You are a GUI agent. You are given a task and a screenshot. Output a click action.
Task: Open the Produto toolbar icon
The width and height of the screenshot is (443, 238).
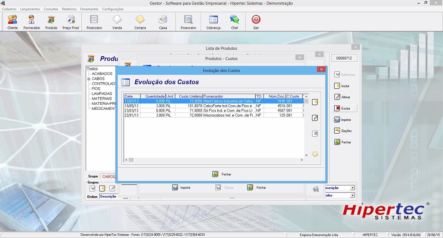click(51, 22)
